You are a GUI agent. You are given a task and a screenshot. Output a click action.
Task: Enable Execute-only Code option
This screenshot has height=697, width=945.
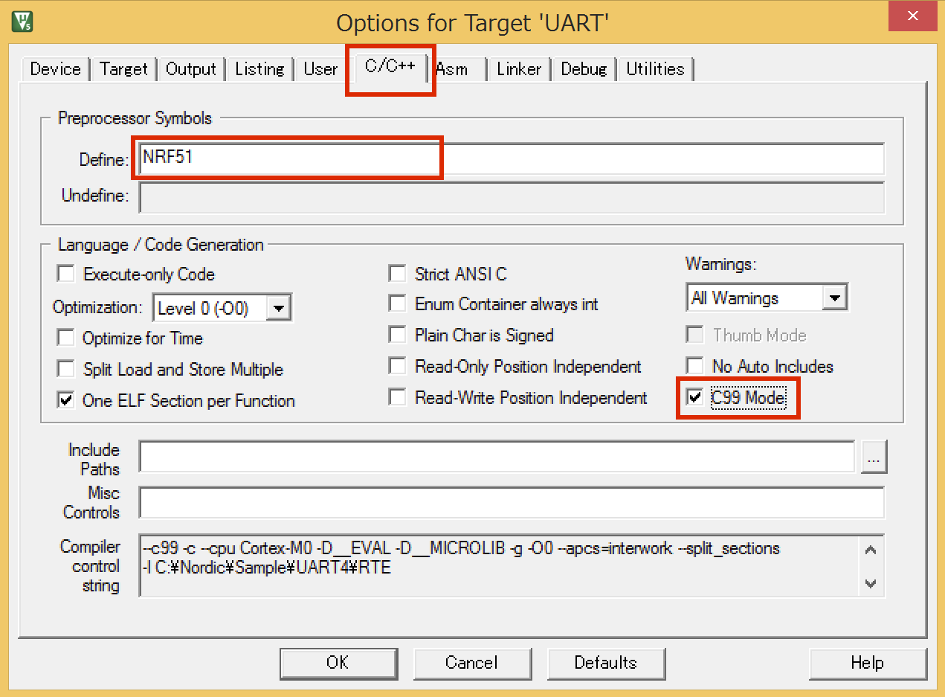(x=67, y=274)
